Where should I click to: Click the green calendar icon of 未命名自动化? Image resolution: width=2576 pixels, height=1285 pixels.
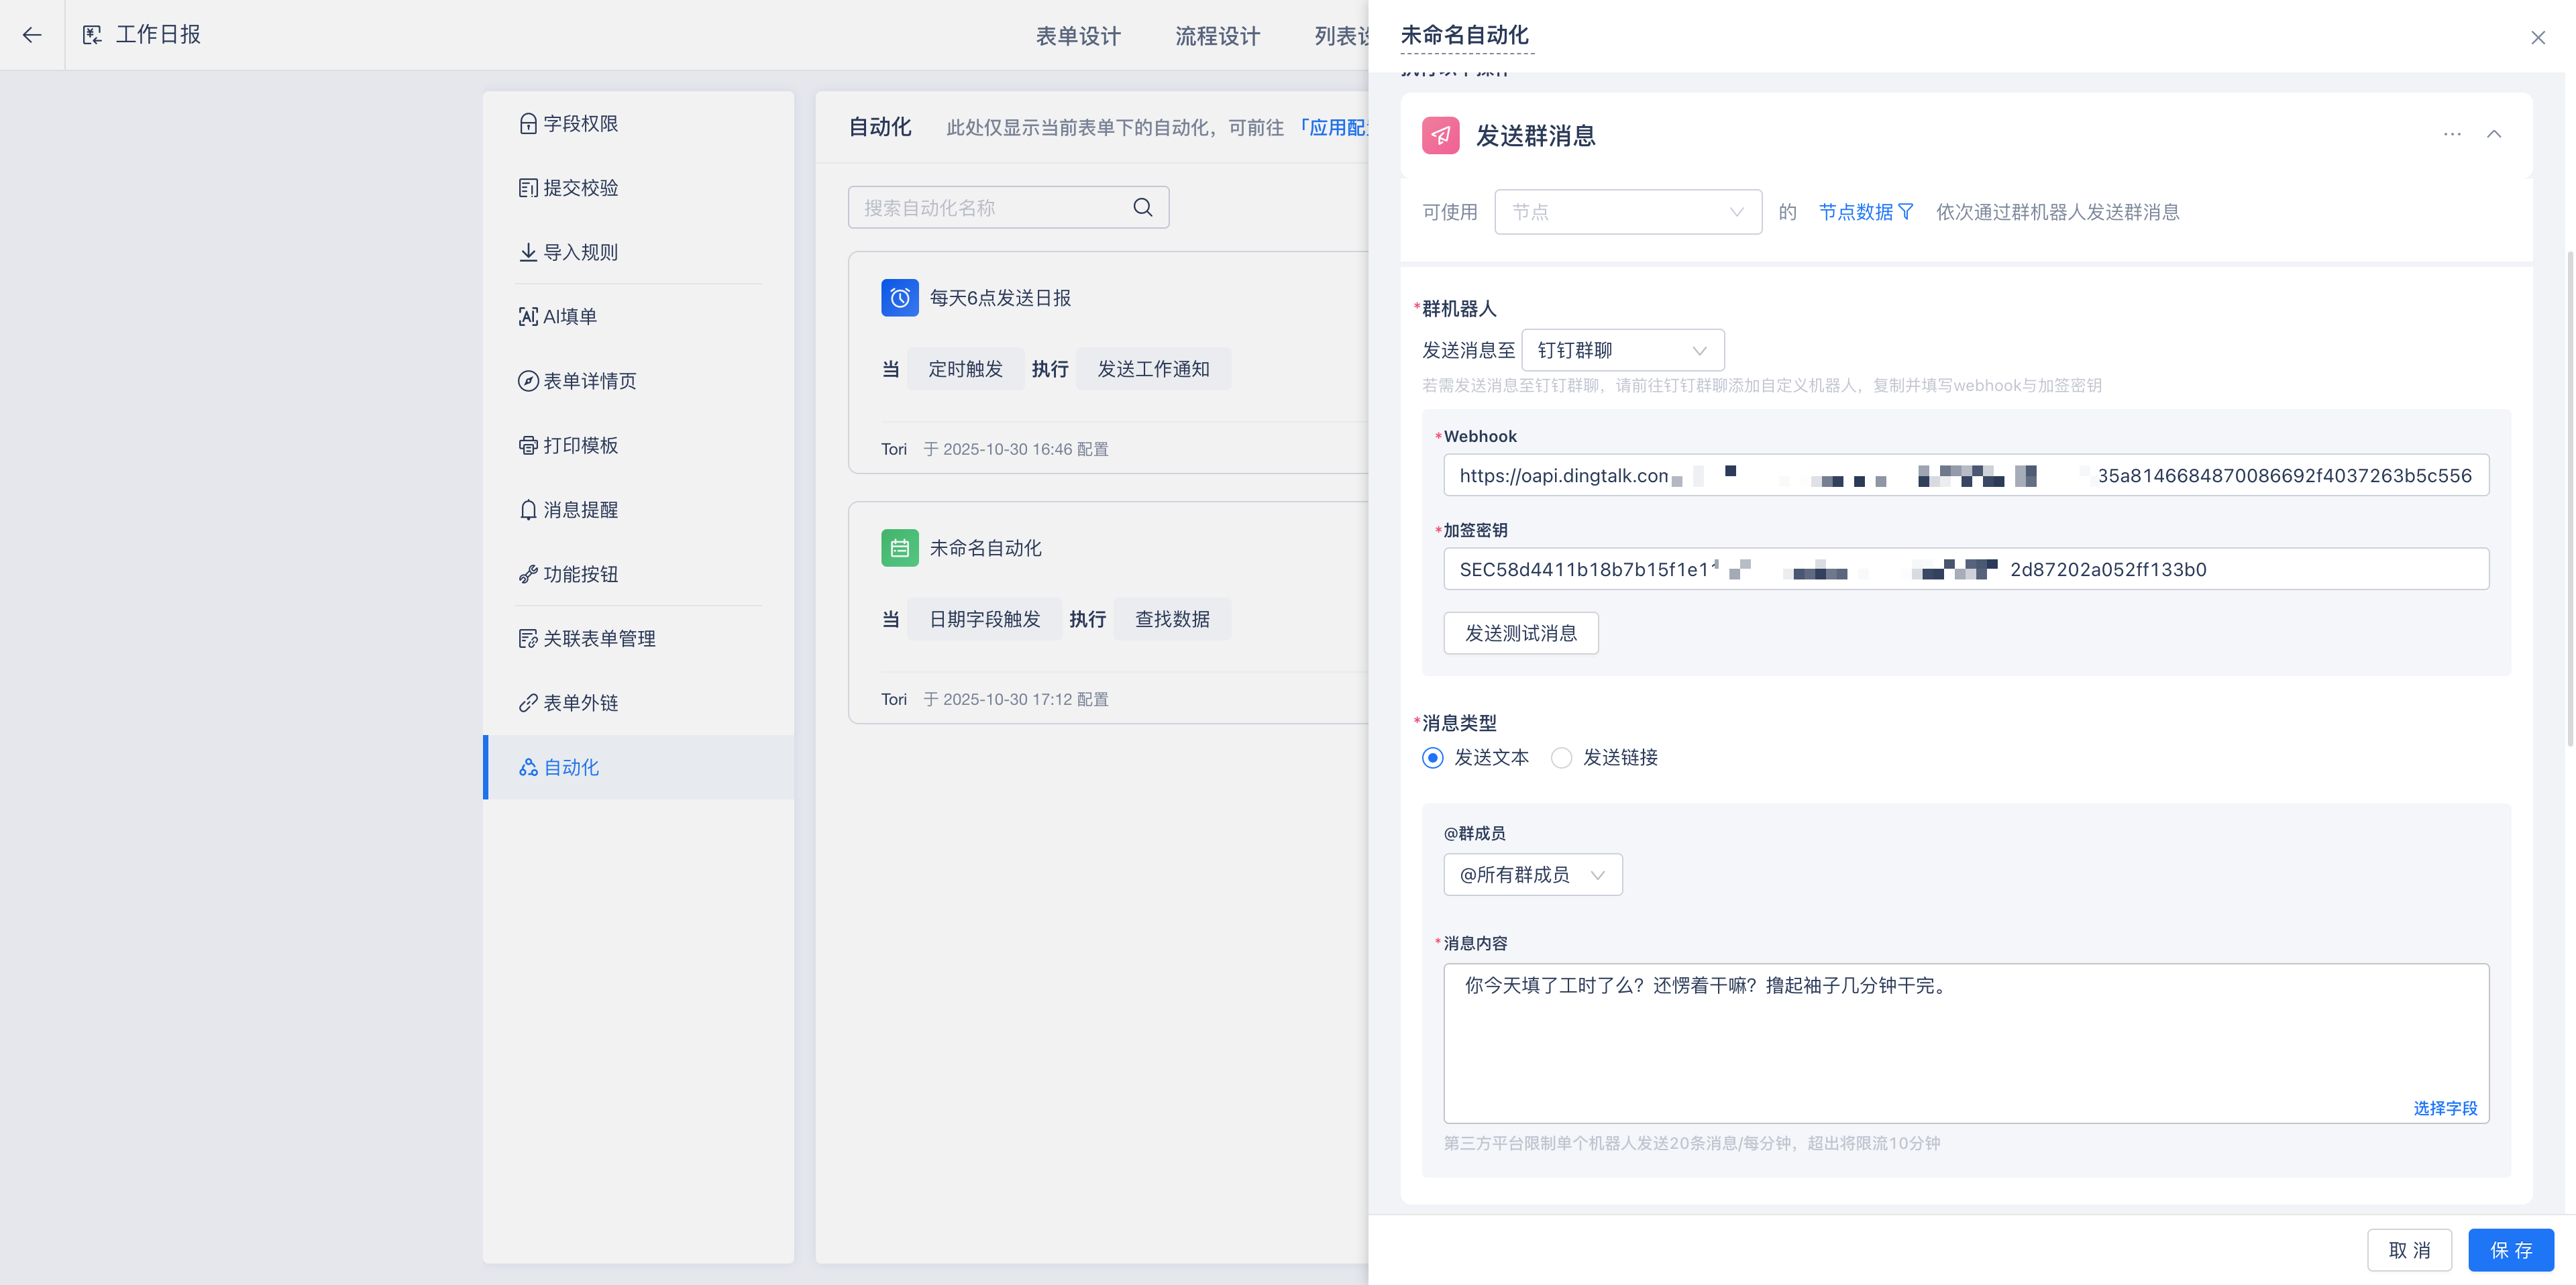pyautogui.click(x=899, y=548)
